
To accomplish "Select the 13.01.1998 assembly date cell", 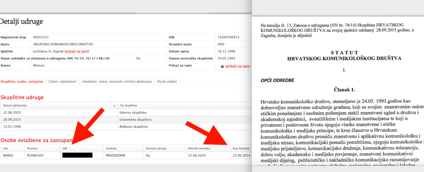I will [59, 126].
